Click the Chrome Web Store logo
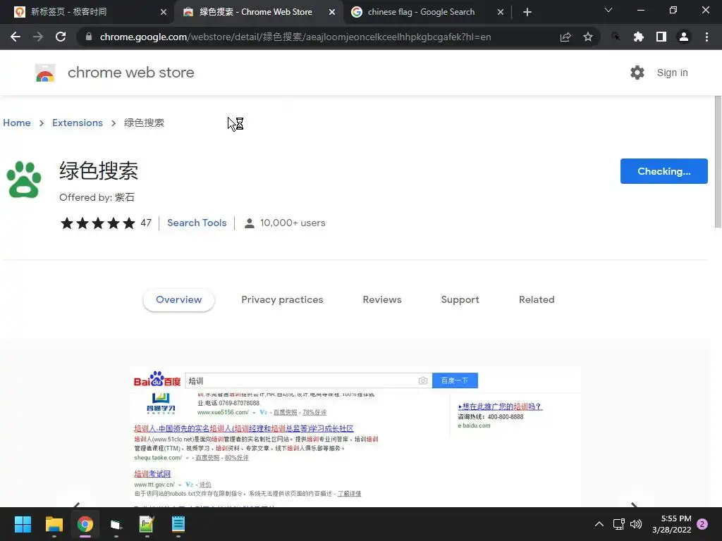This screenshot has height=541, width=722. [x=45, y=73]
